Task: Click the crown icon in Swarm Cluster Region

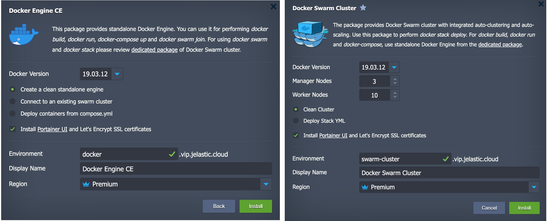Action: coord(365,187)
